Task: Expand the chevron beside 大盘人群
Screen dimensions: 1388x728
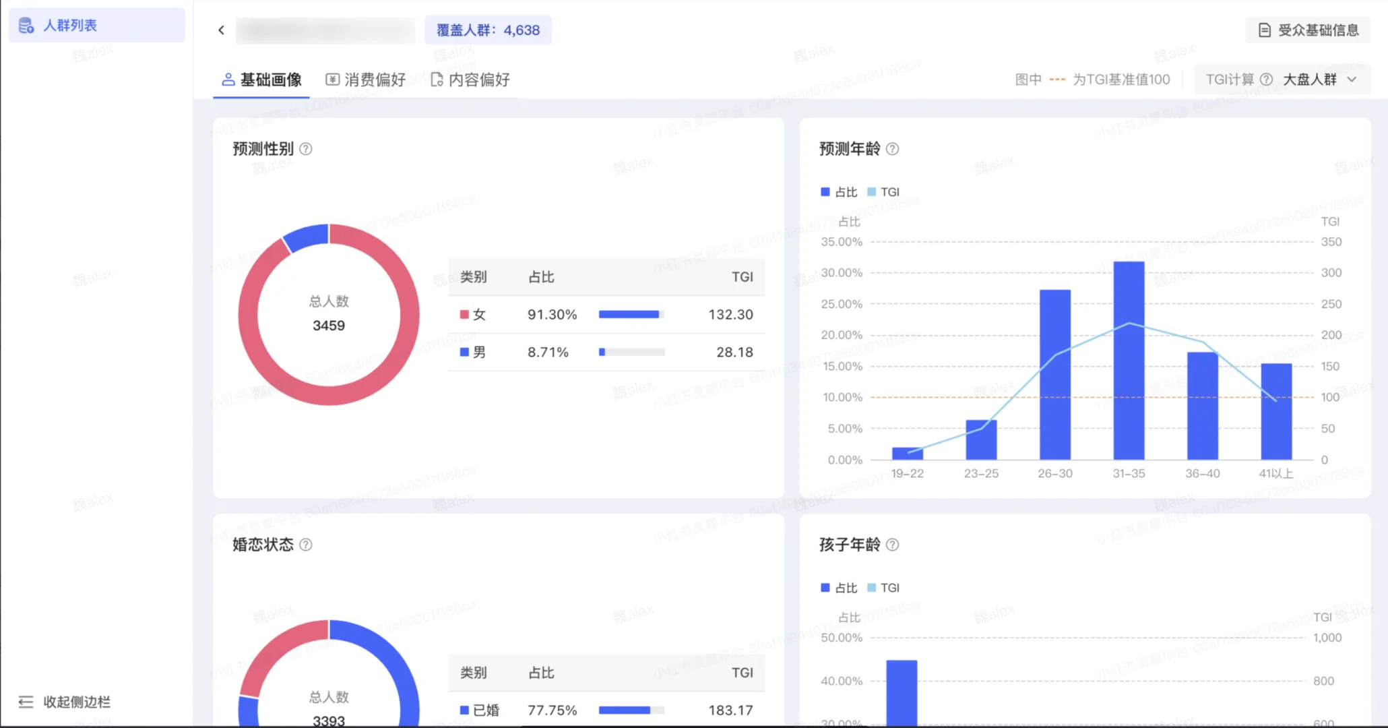Action: (x=1352, y=80)
